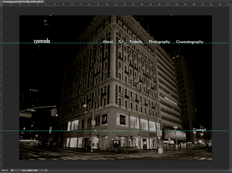Click the Projects navigation text

coord(136,42)
